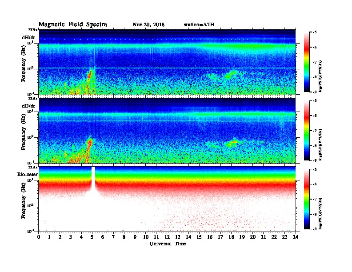Viewport: 352px width, 272px height.
Task: Click hour "16" on the time axis
Action: point(210,237)
